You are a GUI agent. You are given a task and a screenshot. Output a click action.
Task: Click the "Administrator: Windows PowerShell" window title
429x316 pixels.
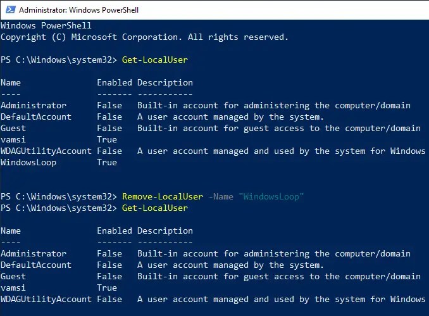(x=78, y=10)
